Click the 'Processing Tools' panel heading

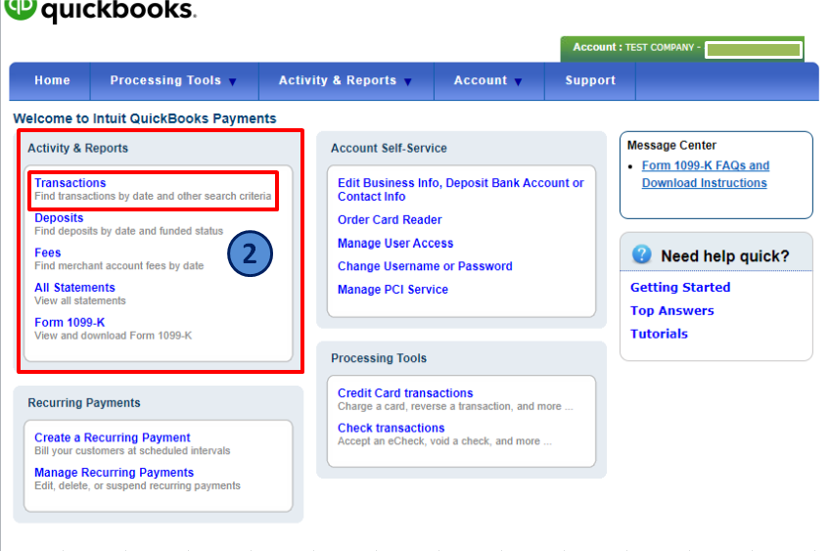click(379, 358)
